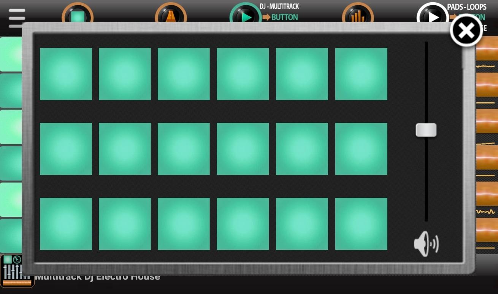
Task: Tap third pad in top row
Action: [184, 74]
